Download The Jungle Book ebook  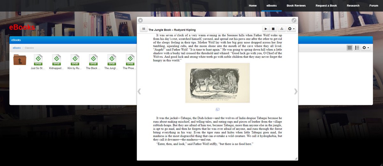pos(282,29)
